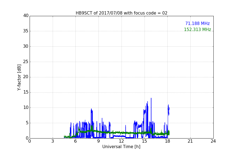Click the y-axis tick label '5'
Viewport: 237px width, 158px height.
[27, 123]
